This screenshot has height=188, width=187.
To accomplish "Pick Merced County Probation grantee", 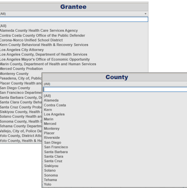I will (x=22, y=69).
